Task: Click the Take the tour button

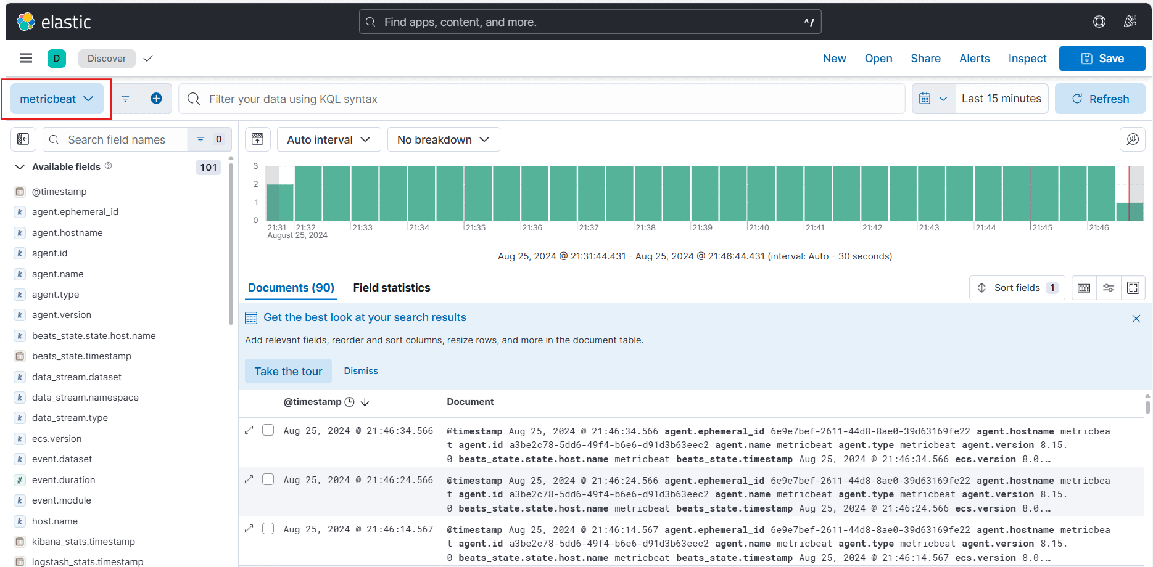Action: (288, 370)
